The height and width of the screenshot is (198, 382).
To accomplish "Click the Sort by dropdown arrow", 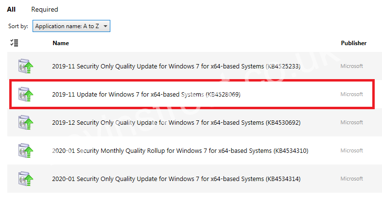I will [105, 26].
